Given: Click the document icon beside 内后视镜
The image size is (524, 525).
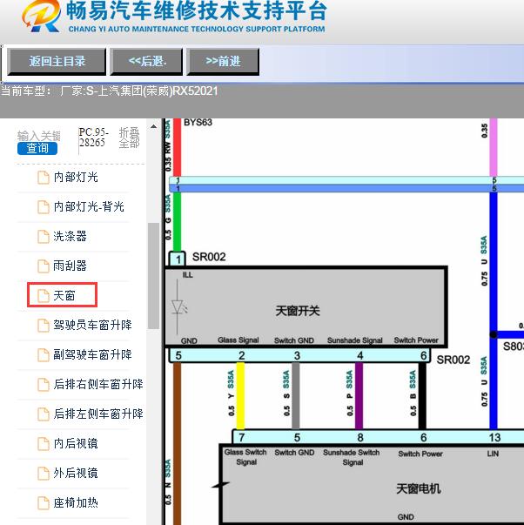Looking at the screenshot, I should point(44,444).
